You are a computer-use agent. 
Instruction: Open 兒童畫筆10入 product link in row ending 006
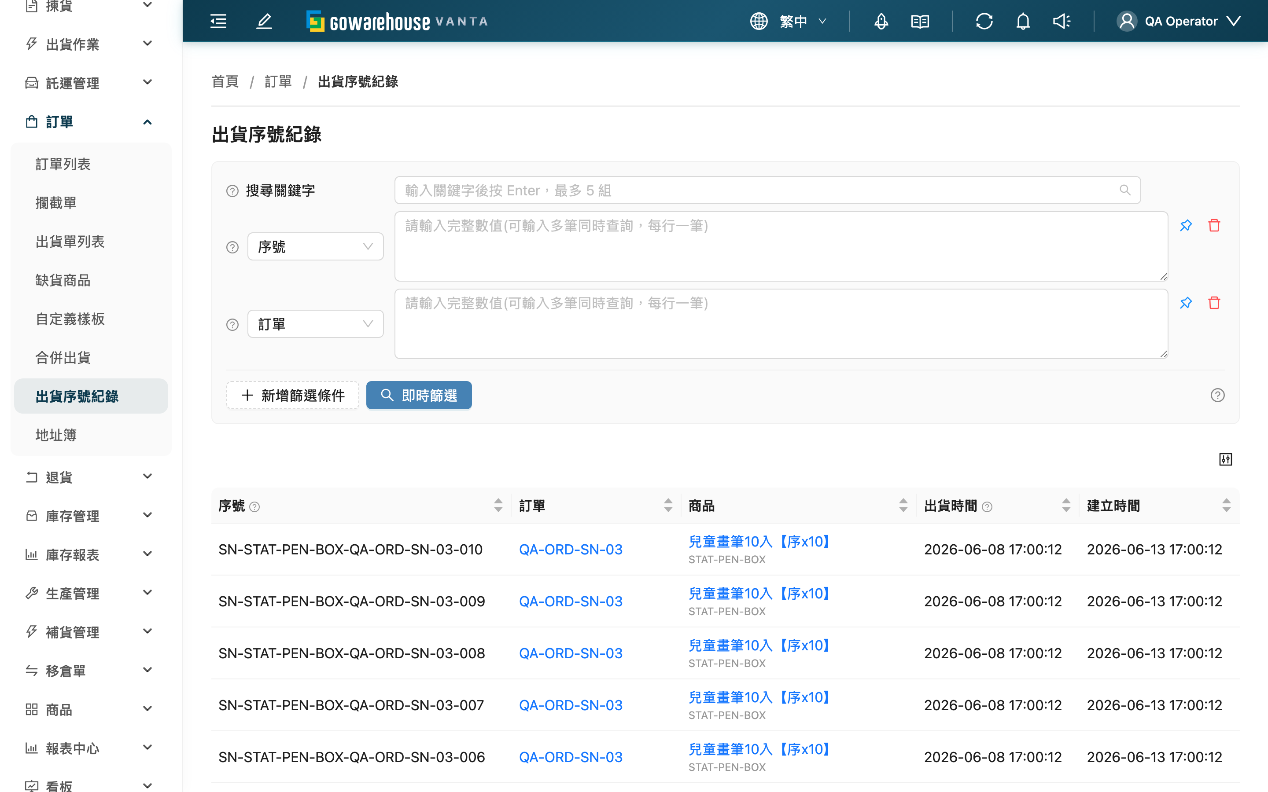[759, 750]
